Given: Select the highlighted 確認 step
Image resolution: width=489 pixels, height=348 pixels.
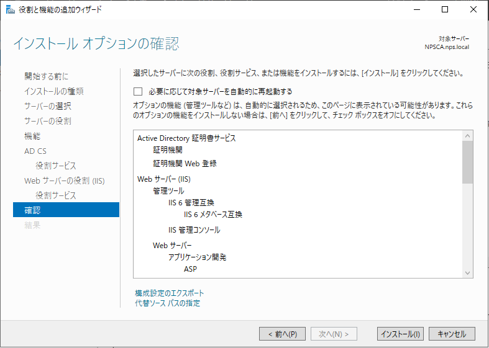Looking at the screenshot, I should click(66, 210).
